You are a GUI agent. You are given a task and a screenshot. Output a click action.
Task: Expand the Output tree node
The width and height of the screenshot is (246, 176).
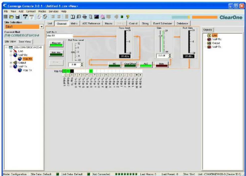[11, 63]
